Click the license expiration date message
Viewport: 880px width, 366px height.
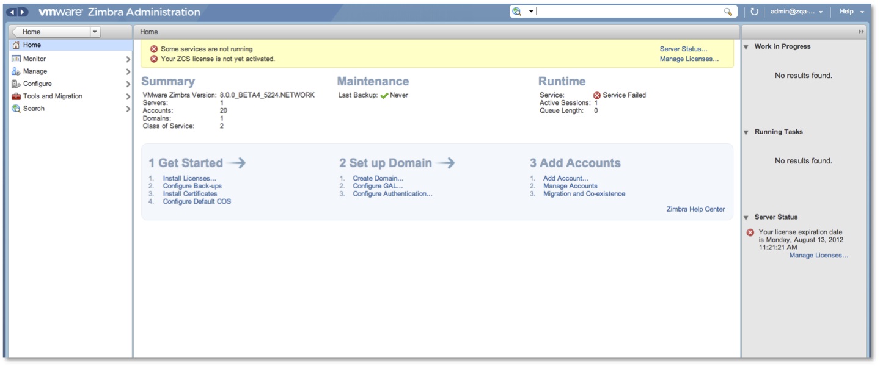[801, 240]
